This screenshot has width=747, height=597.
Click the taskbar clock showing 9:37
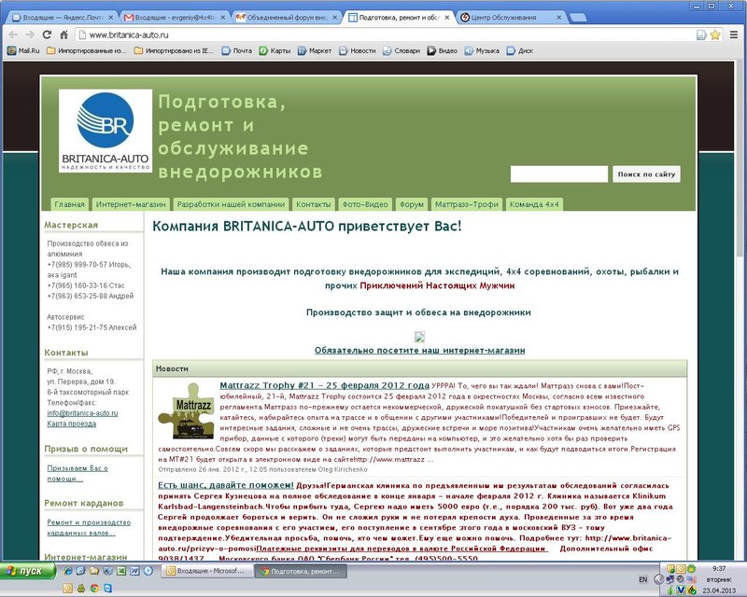coord(719,568)
